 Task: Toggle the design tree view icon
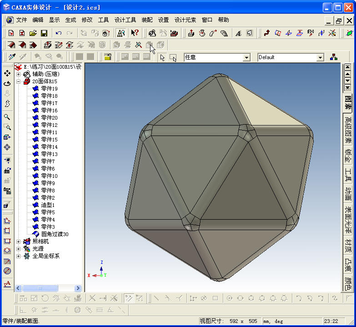coord(121,33)
